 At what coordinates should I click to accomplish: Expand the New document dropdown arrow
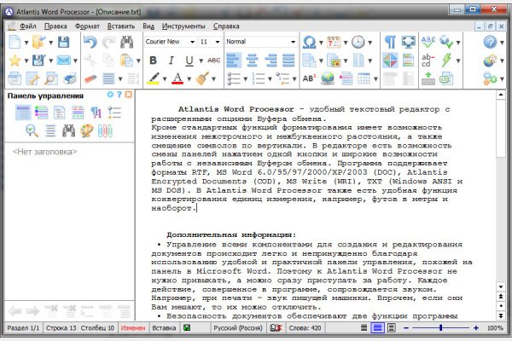click(x=26, y=42)
